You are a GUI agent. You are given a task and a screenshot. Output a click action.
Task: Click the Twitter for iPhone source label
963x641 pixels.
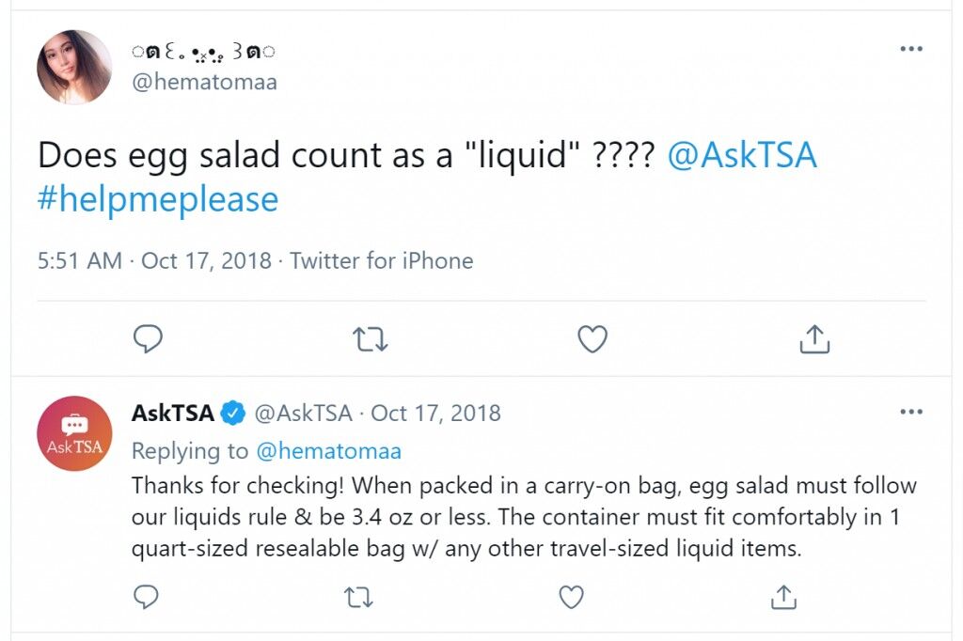382,261
